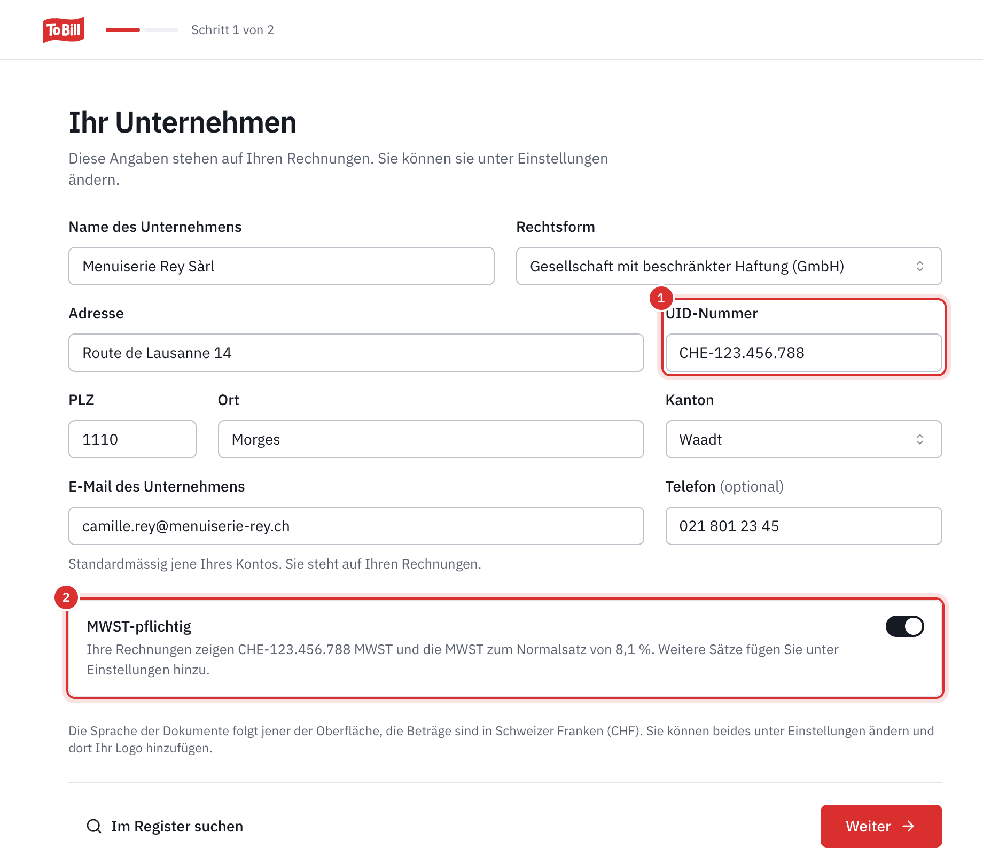Edit the Name des Unternehmens field
The width and height of the screenshot is (983, 855).
click(x=282, y=266)
